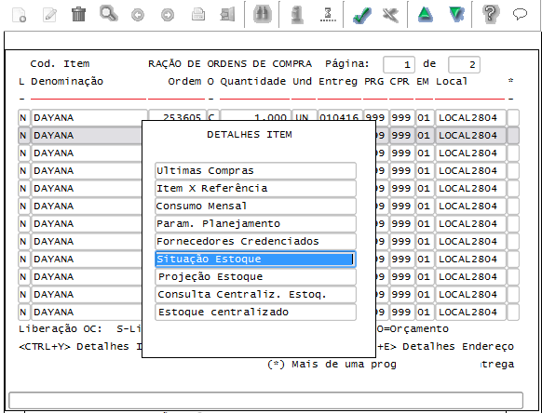Click DAYANA name in highlighted second row
The height and width of the screenshot is (413, 542).
pyautogui.click(x=87, y=136)
